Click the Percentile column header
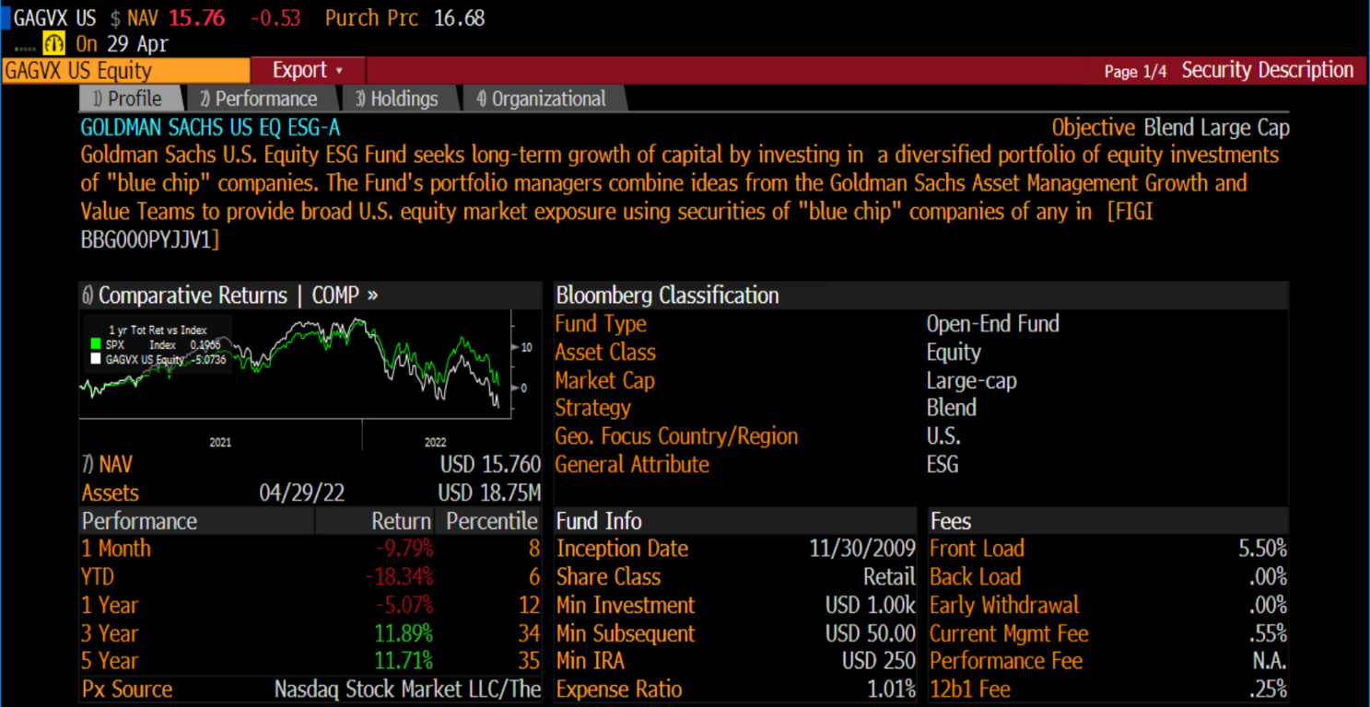The width and height of the screenshot is (1370, 707). pyautogui.click(x=491, y=521)
